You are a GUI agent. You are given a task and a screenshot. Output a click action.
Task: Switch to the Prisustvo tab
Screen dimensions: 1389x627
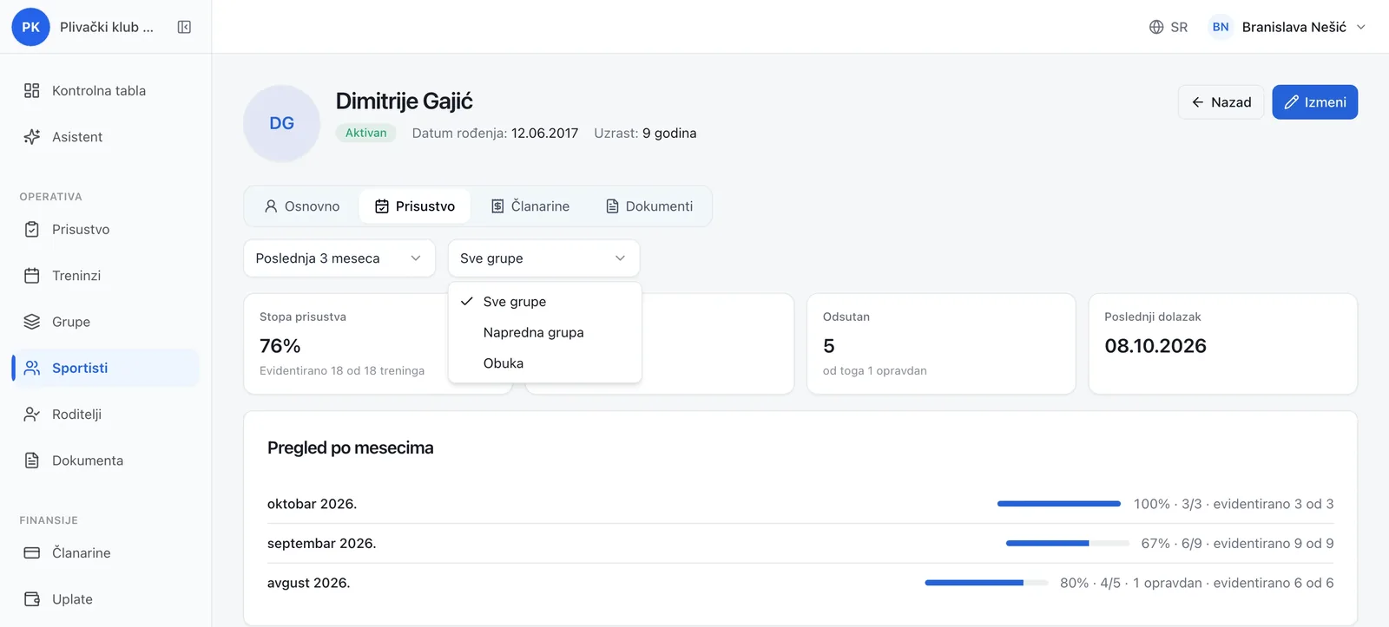coord(415,206)
